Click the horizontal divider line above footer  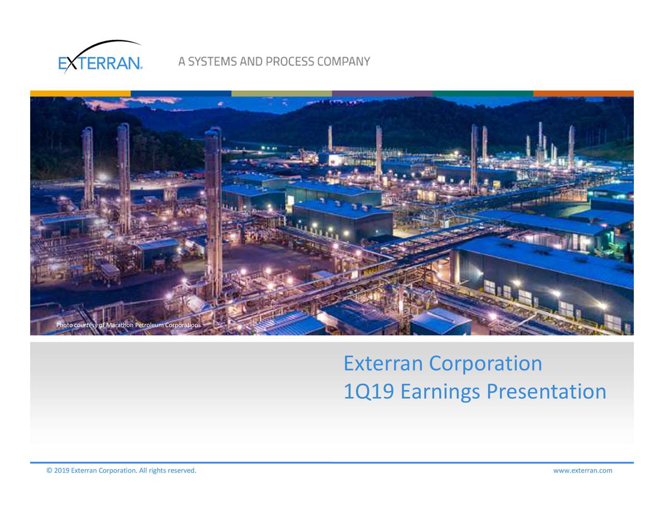(x=332, y=461)
